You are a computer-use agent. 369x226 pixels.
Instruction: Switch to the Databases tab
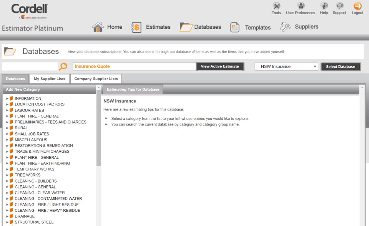tap(15, 79)
